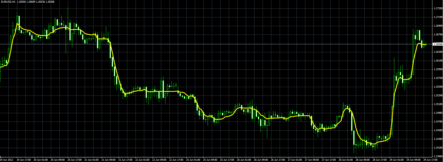
Task: Click the 19 Jun 2012 date label
Action: [x=7, y=160]
